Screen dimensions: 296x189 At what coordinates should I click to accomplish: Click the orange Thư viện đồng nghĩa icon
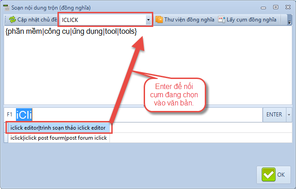click(x=159, y=20)
